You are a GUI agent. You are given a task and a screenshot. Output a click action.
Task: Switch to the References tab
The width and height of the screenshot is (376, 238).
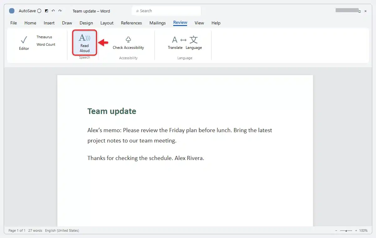pos(131,23)
